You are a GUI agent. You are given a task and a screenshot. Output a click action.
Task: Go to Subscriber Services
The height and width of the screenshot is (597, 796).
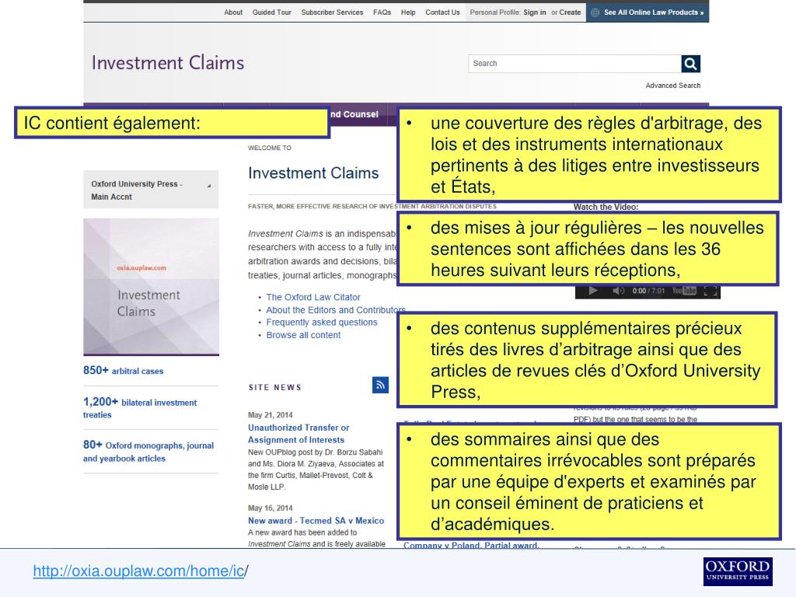[x=332, y=12]
